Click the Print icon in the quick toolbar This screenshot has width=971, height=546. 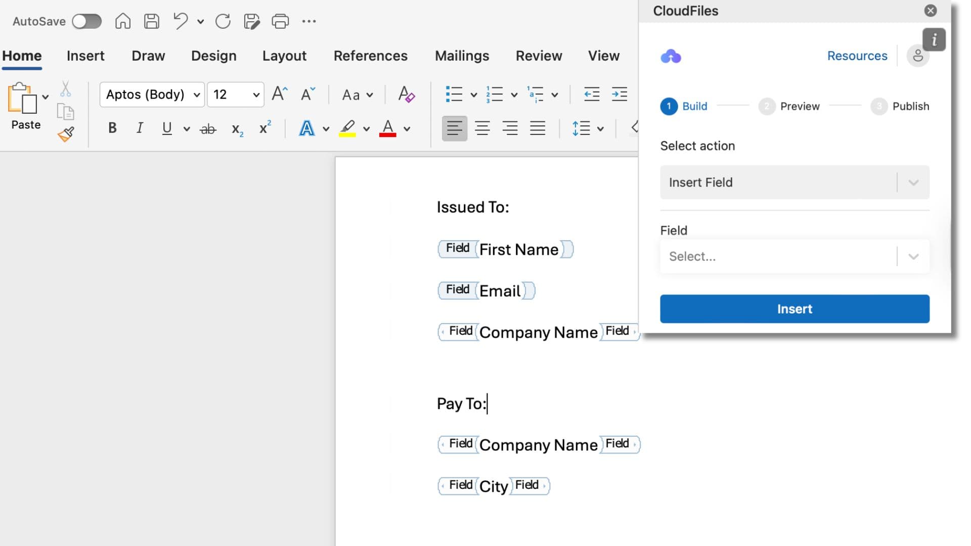[x=280, y=21]
